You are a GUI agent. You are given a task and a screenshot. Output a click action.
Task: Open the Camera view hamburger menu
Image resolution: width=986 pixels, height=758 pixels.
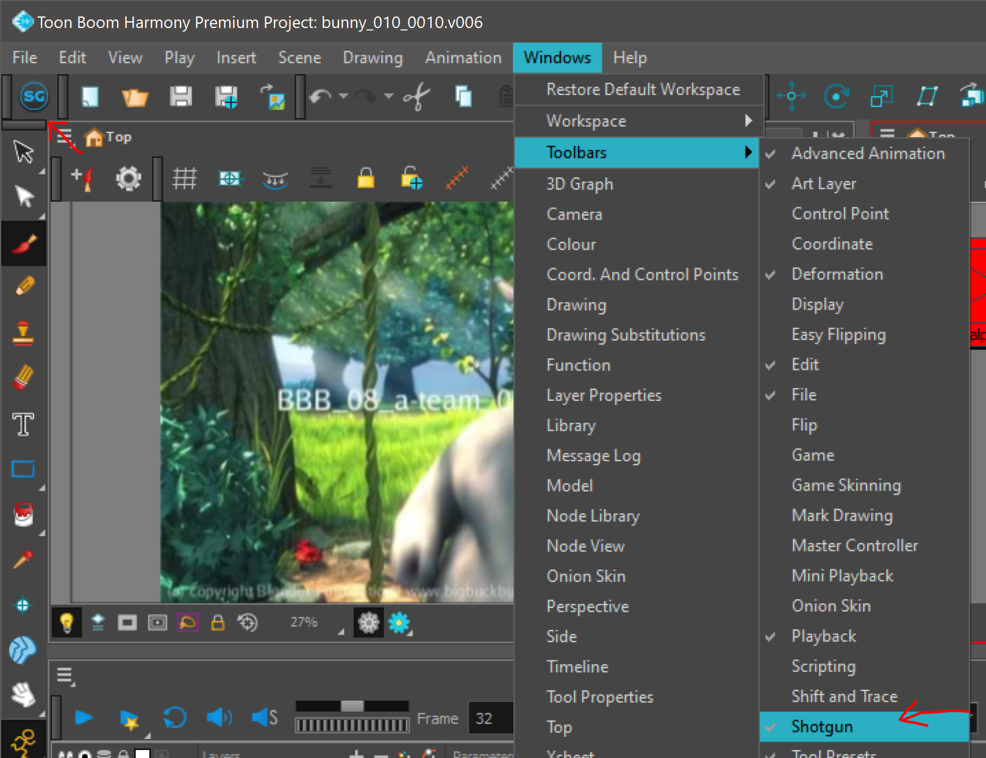point(65,136)
